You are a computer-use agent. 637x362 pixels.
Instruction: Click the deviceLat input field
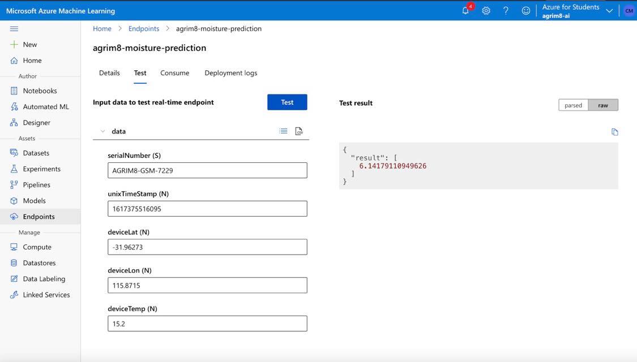pyautogui.click(x=207, y=247)
